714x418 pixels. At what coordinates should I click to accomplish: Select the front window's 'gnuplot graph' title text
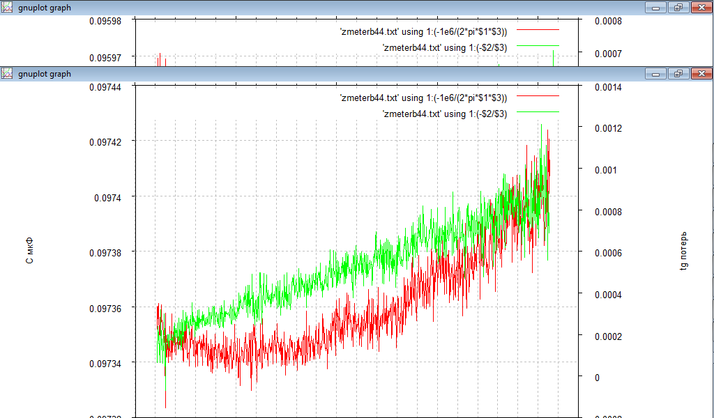pos(45,74)
